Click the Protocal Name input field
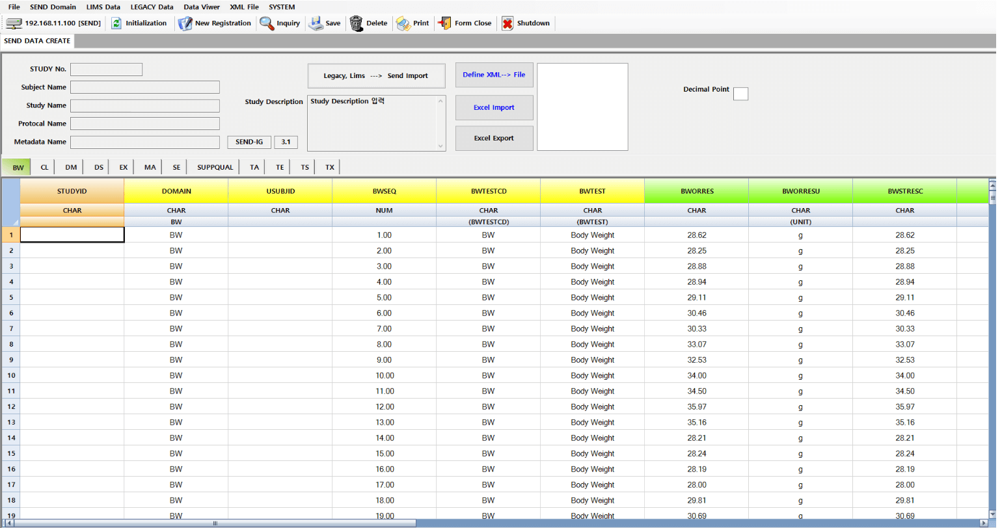1002x528 pixels. coord(144,124)
